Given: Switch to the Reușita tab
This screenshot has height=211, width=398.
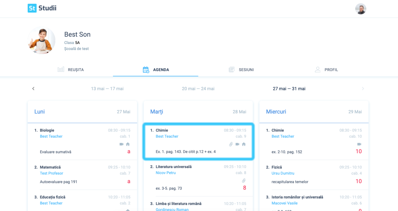Looking at the screenshot, I should click(71, 70).
